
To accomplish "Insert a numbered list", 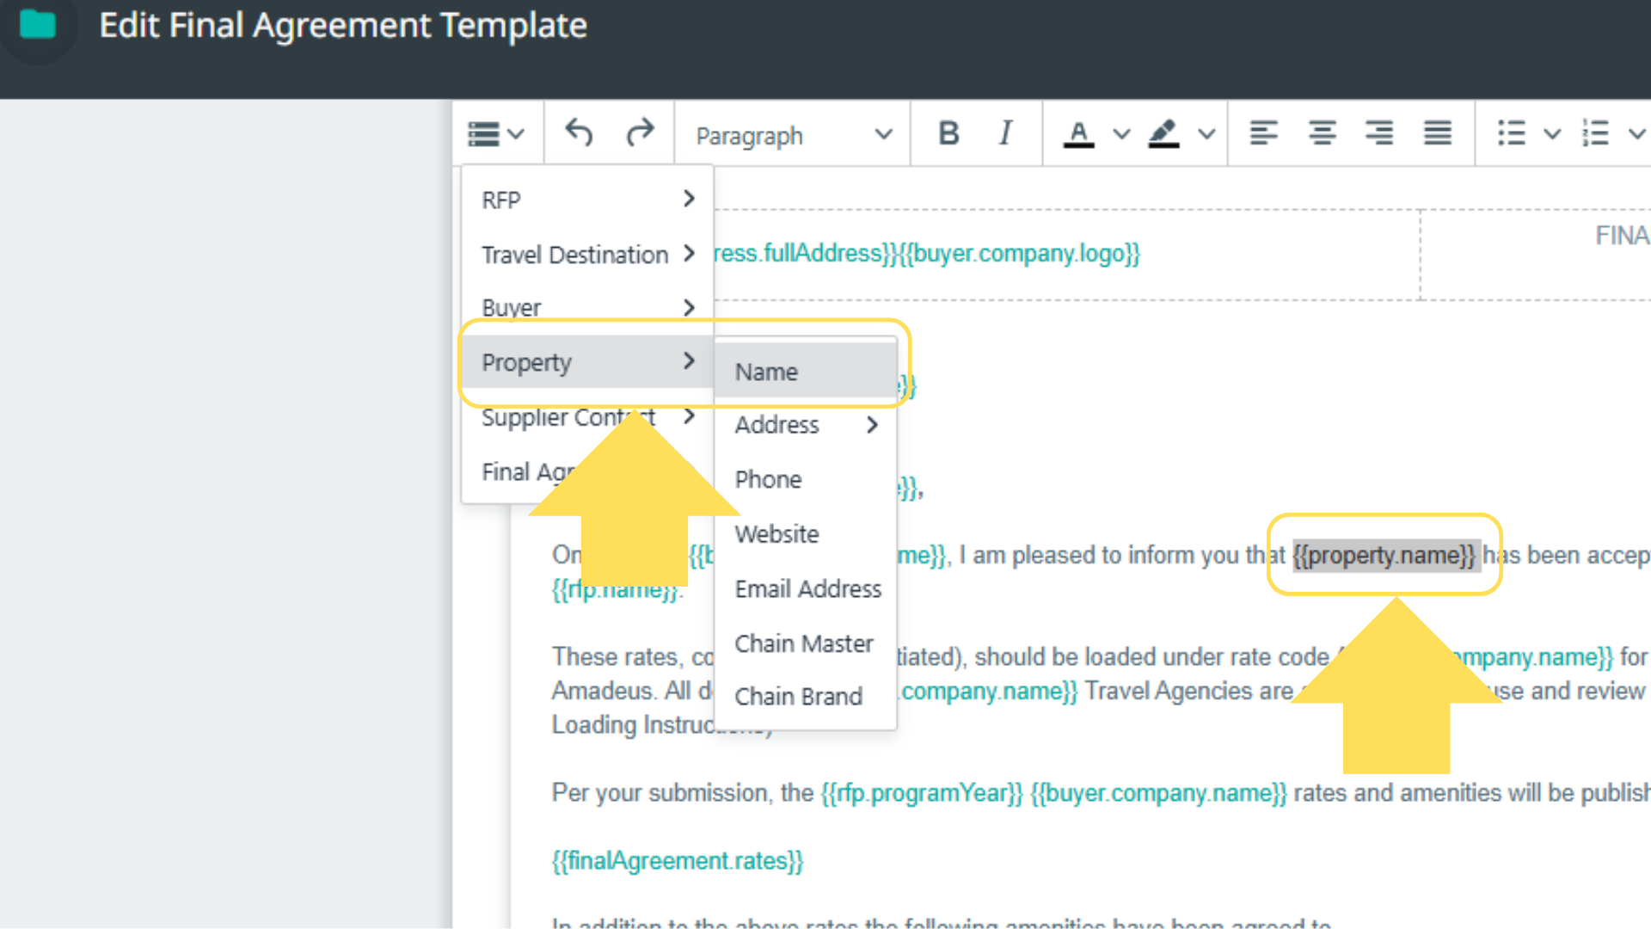I will coord(1595,133).
